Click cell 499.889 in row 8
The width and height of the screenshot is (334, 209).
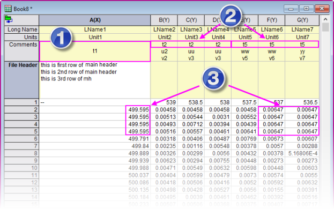click(95, 153)
